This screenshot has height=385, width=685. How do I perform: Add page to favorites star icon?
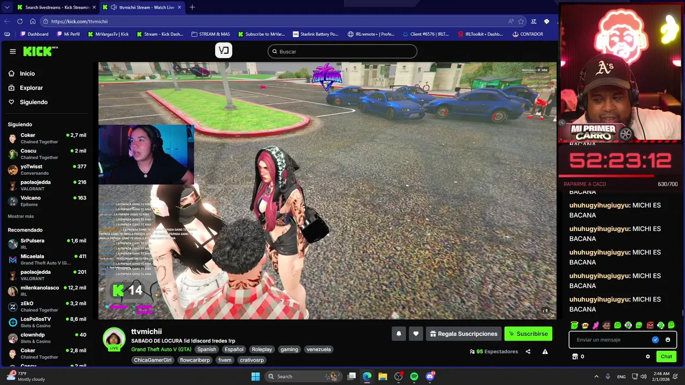521,21
